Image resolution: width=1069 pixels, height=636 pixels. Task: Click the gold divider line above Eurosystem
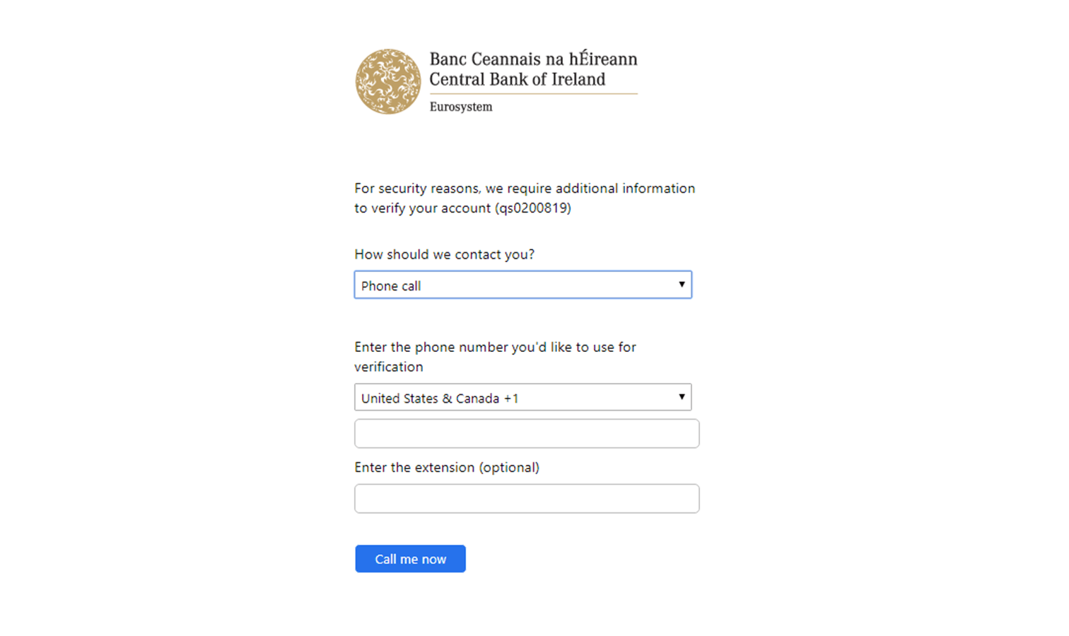pos(533,93)
